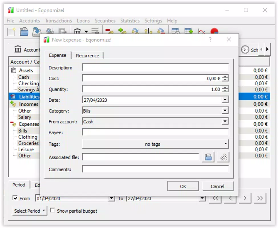Open the Select Period dropdown button
Image resolution: width=278 pixels, height=228 pixels.
pos(30,211)
